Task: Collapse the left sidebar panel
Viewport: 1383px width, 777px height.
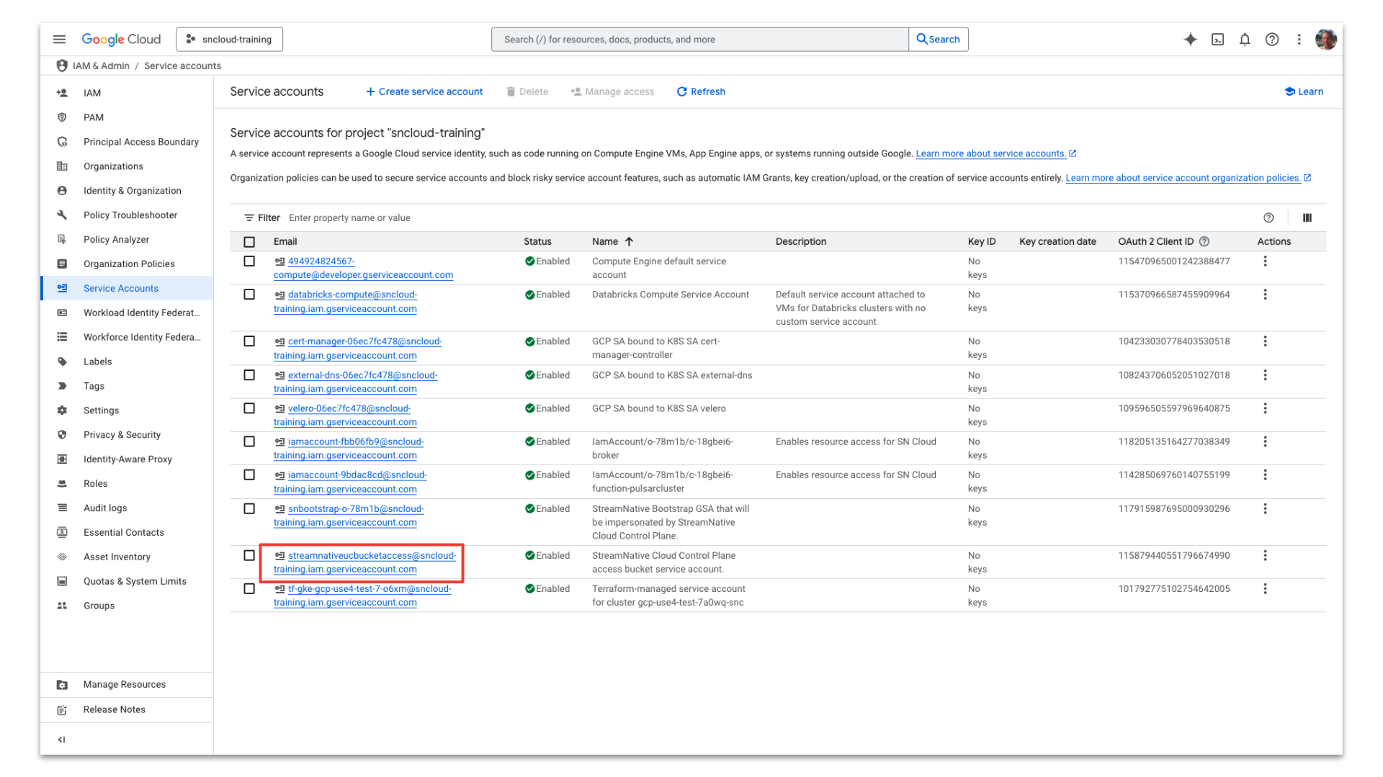Action: point(62,740)
